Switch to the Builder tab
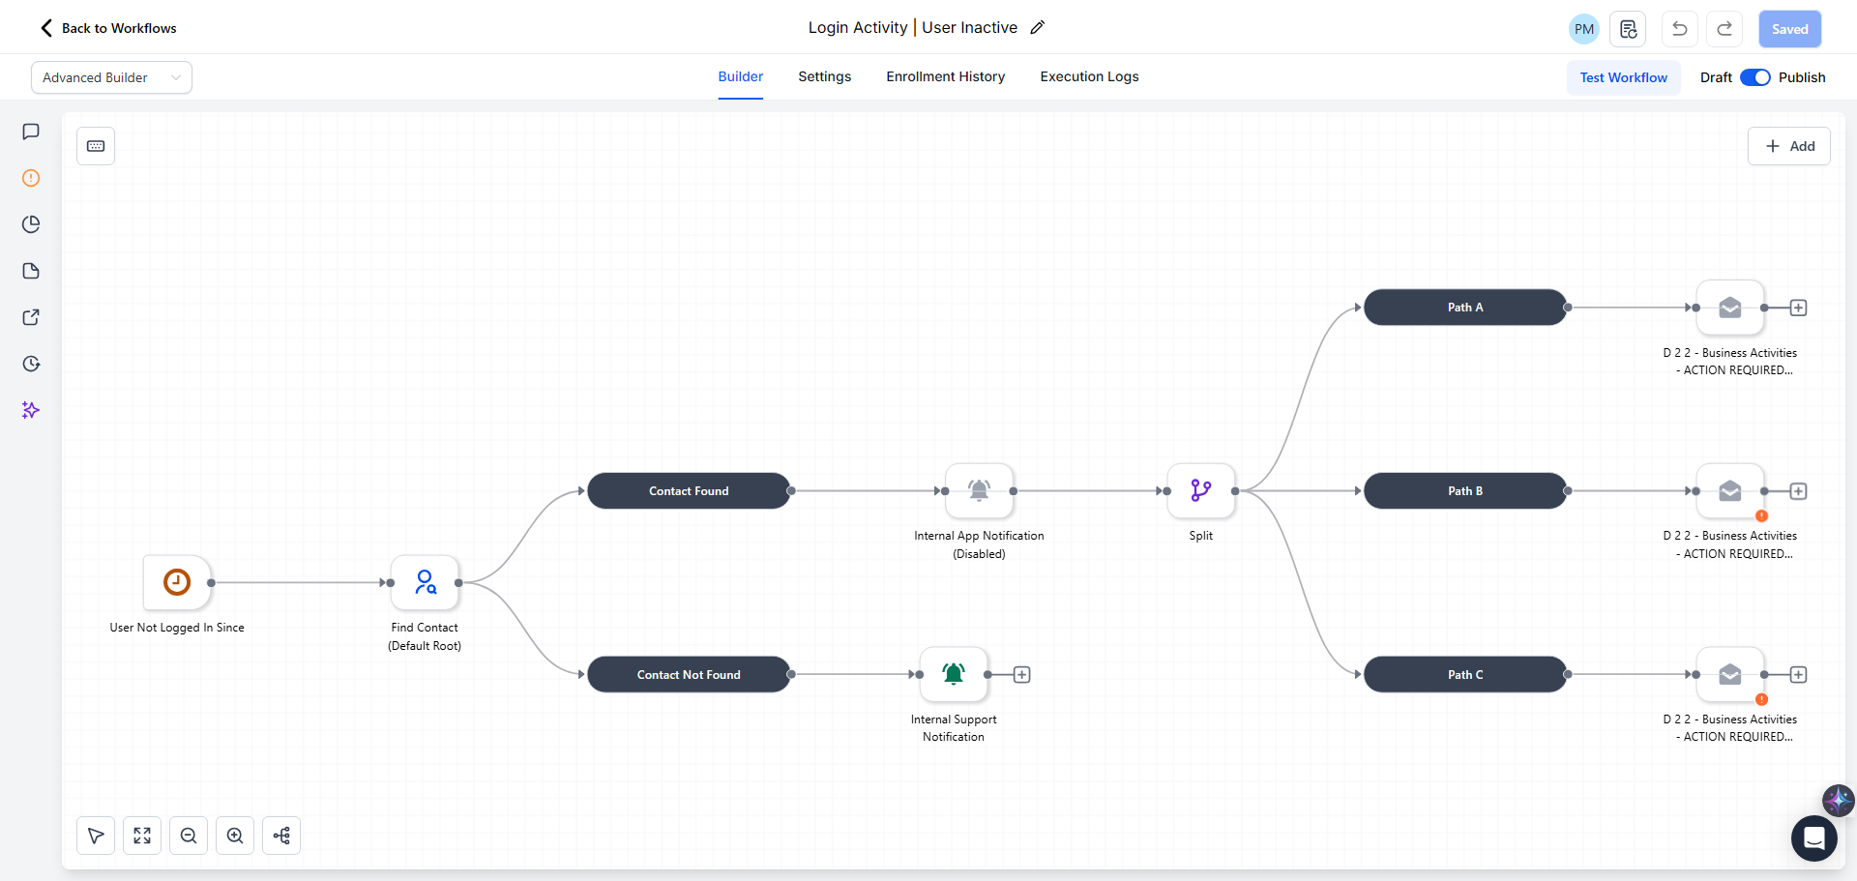This screenshot has height=881, width=1857. click(x=741, y=76)
